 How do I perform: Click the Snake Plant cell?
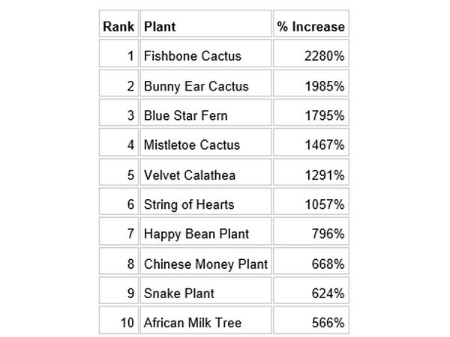(x=205, y=294)
